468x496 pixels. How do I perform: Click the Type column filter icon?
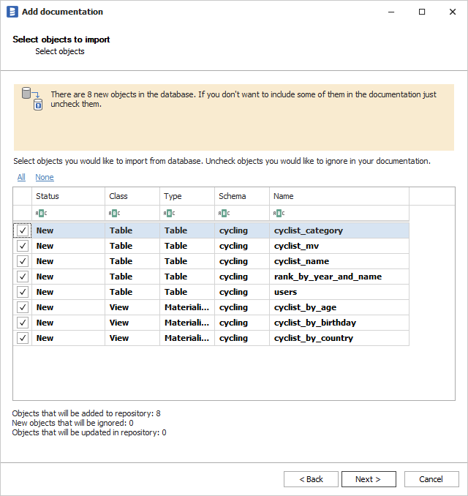[169, 213]
